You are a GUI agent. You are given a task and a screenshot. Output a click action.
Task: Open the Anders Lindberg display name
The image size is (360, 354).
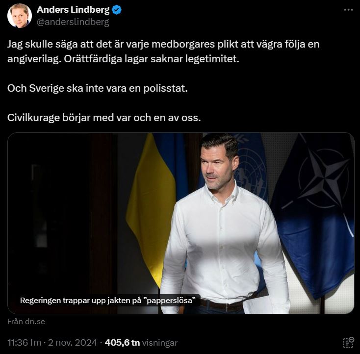coord(73,10)
